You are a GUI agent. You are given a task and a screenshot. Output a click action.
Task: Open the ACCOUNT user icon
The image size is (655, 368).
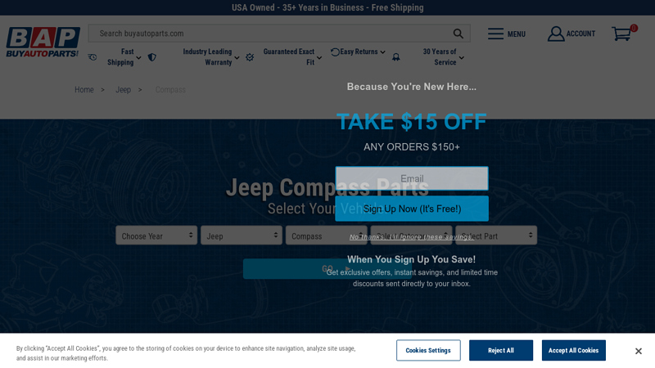(x=556, y=34)
